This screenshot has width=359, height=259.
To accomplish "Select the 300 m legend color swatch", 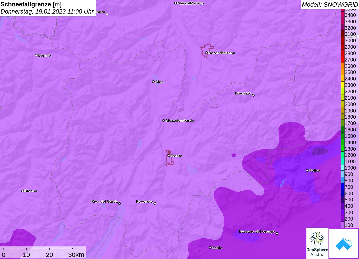I will pos(343,212).
